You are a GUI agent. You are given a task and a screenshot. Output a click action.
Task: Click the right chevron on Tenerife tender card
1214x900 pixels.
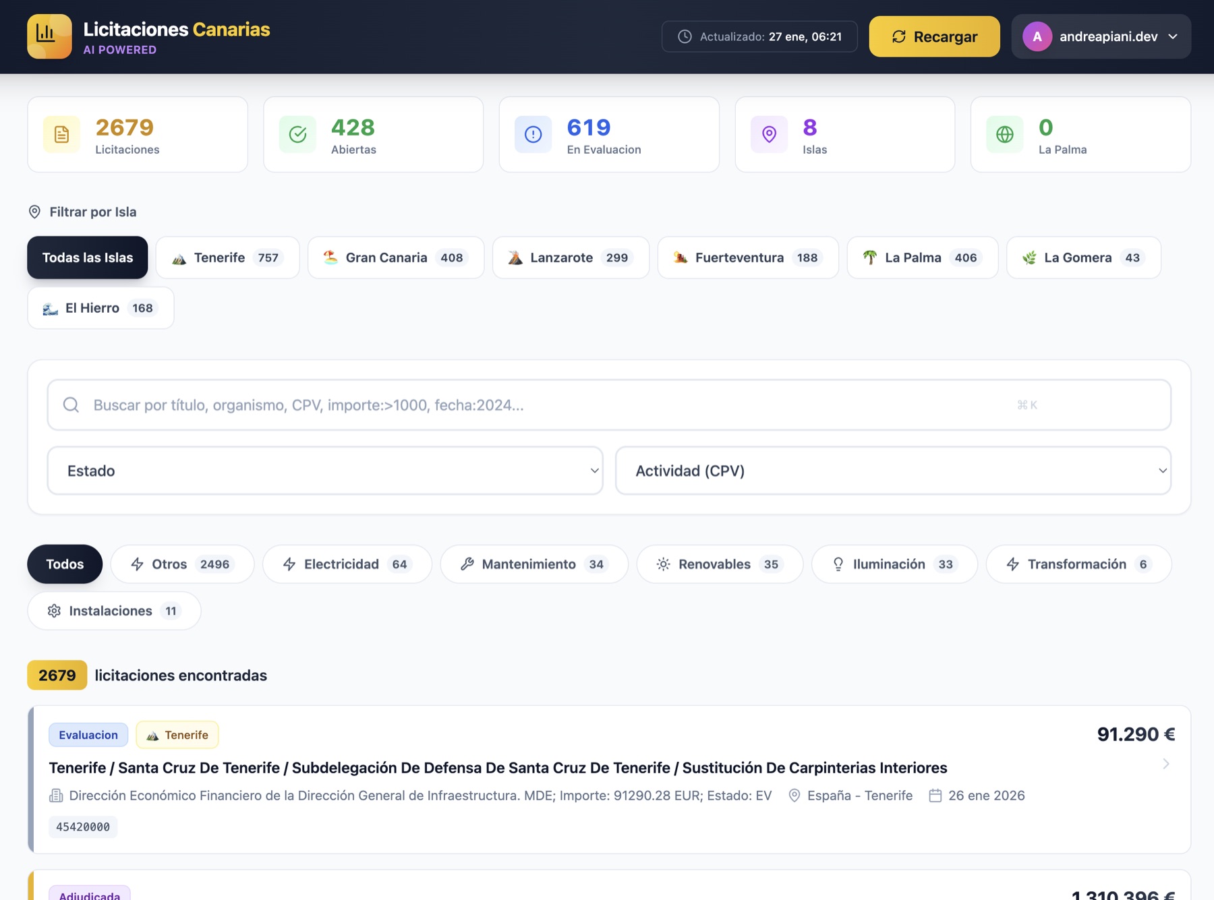[1166, 764]
